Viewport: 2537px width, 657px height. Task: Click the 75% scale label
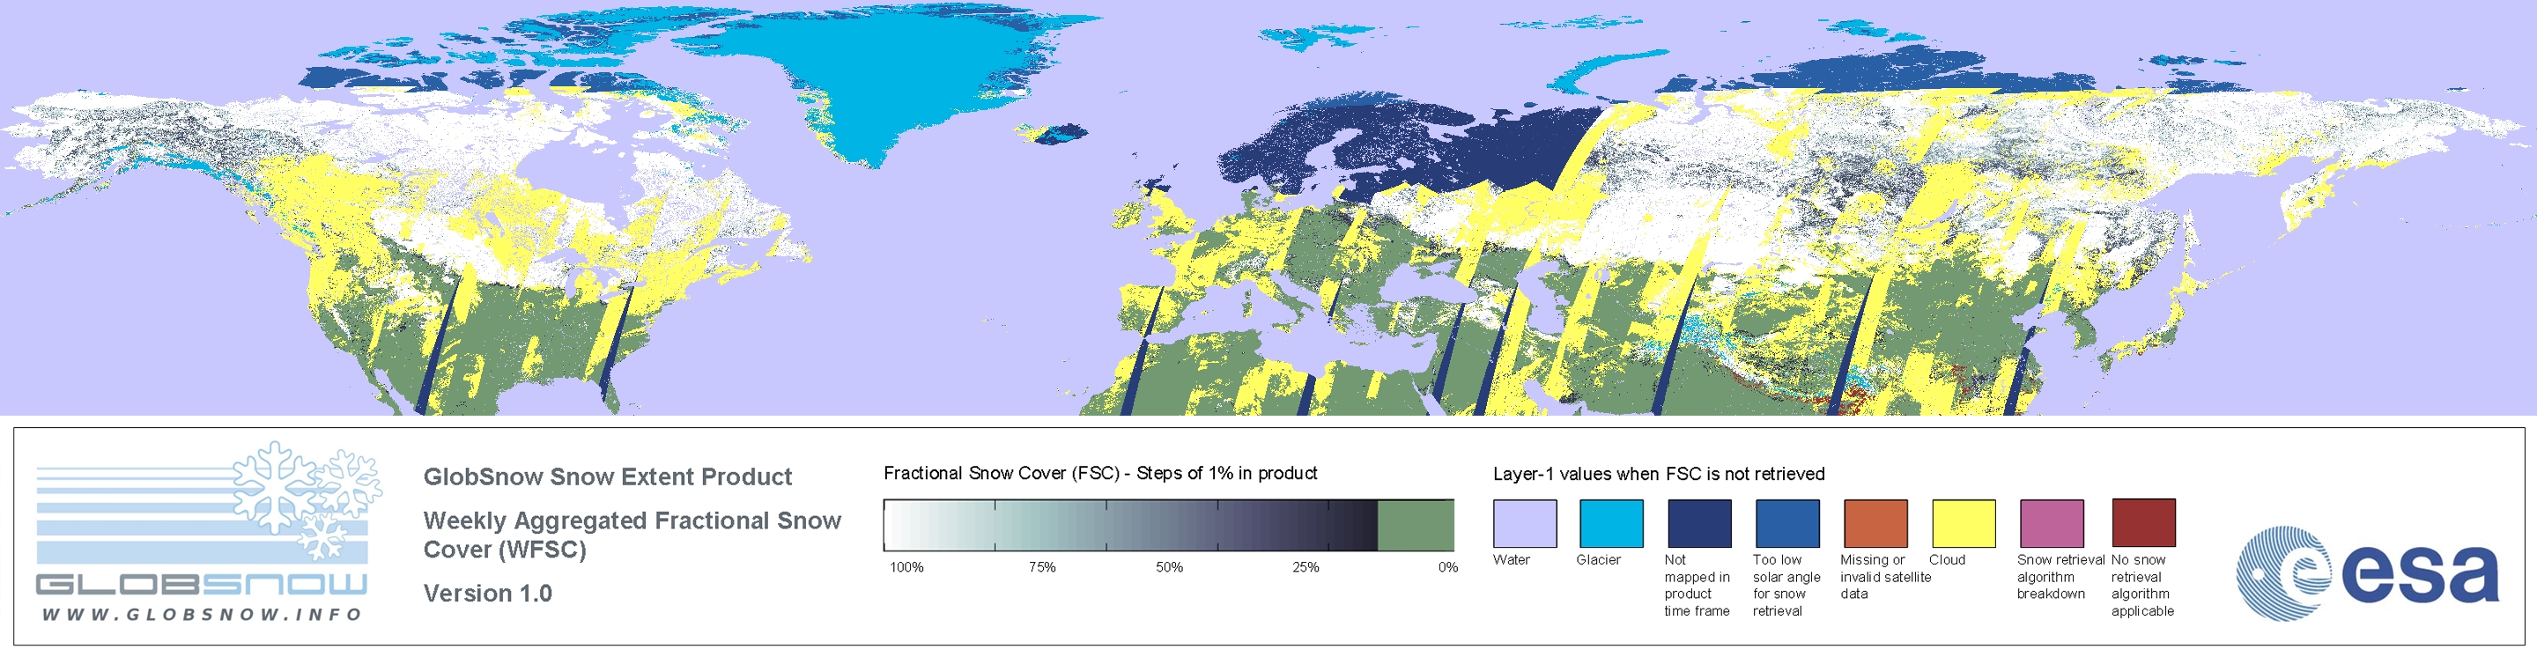coord(1042,567)
